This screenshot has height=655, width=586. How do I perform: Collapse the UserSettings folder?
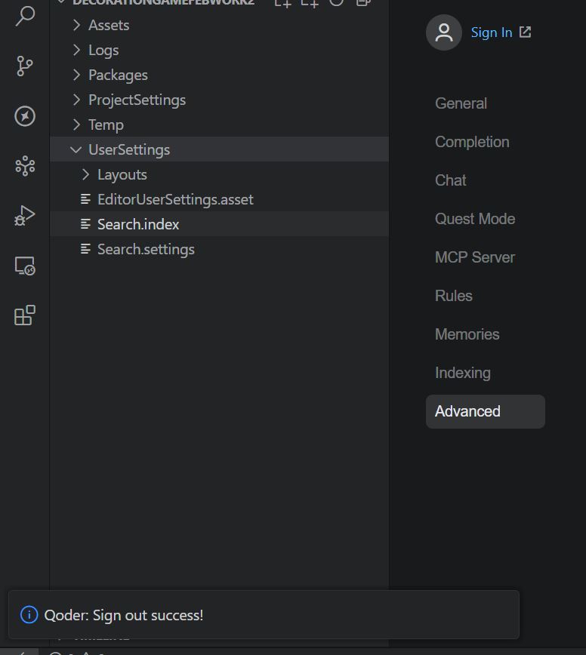[219, 149]
